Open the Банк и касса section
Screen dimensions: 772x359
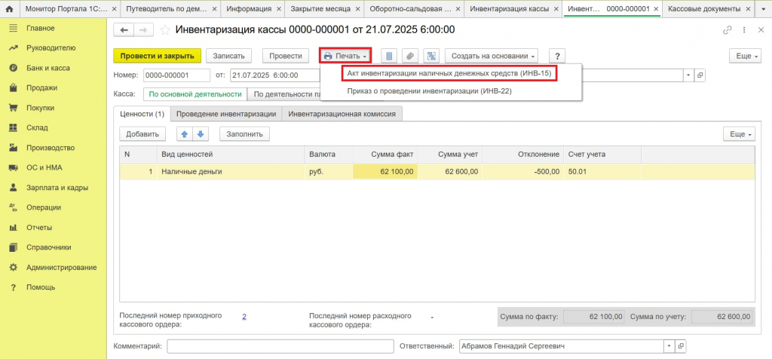click(x=47, y=68)
